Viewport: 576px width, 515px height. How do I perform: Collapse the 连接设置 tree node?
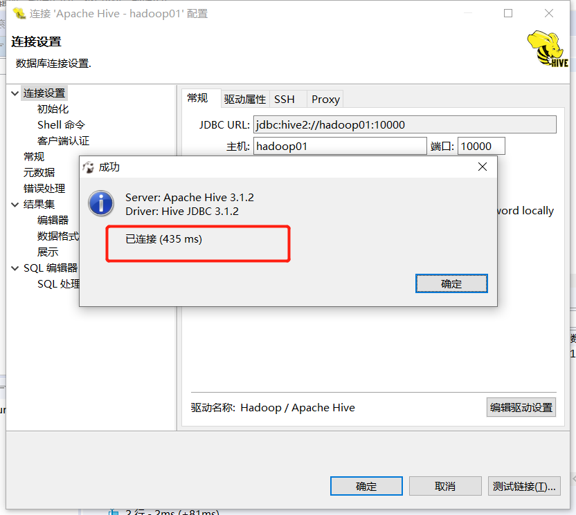tap(15, 93)
